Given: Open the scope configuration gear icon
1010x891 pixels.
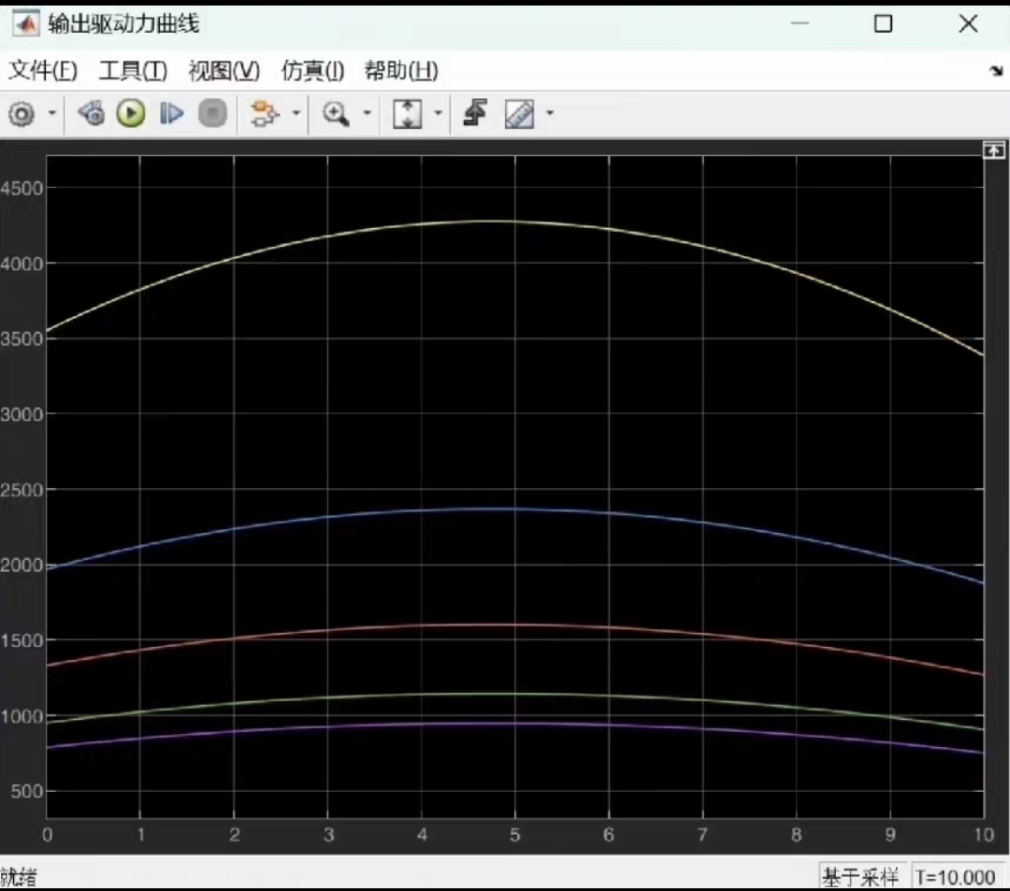Looking at the screenshot, I should [x=22, y=114].
